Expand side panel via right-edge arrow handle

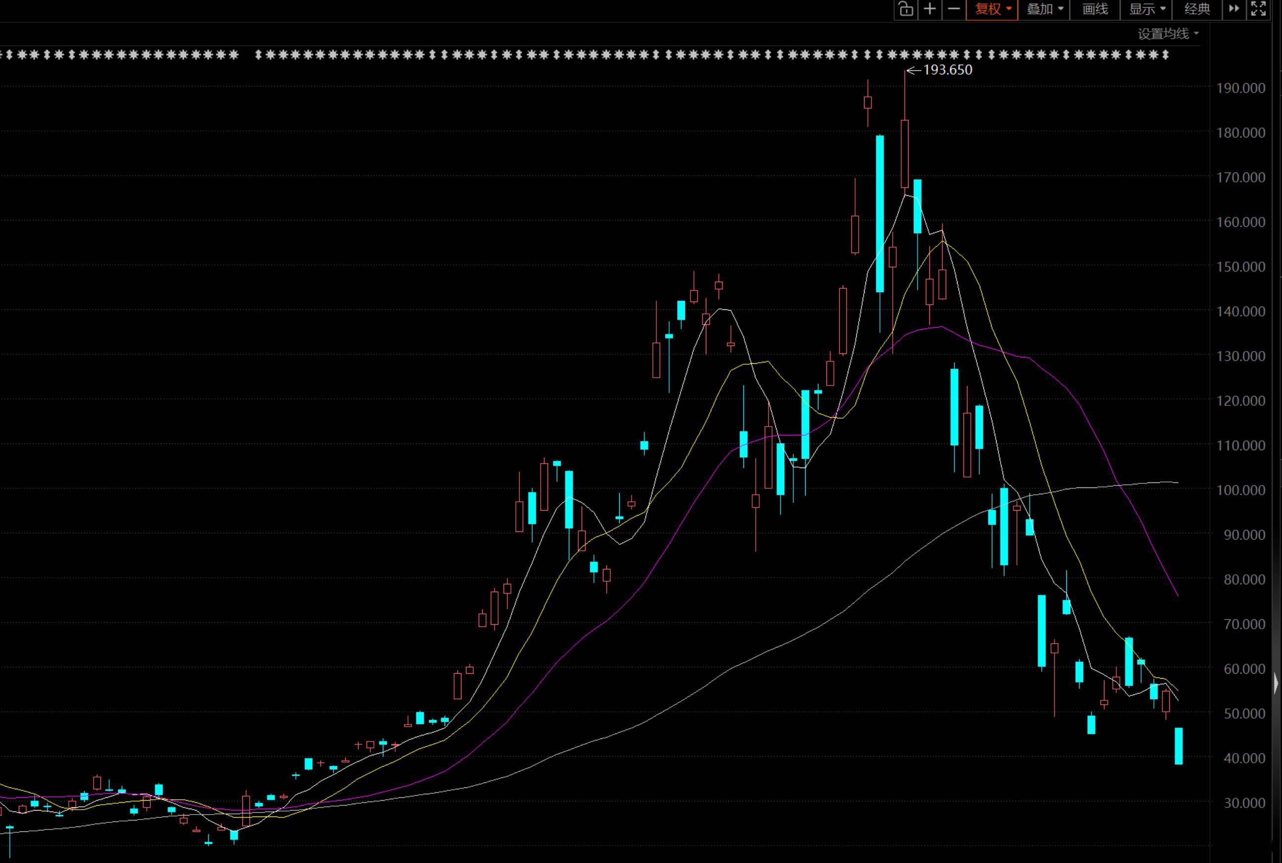[x=1277, y=683]
